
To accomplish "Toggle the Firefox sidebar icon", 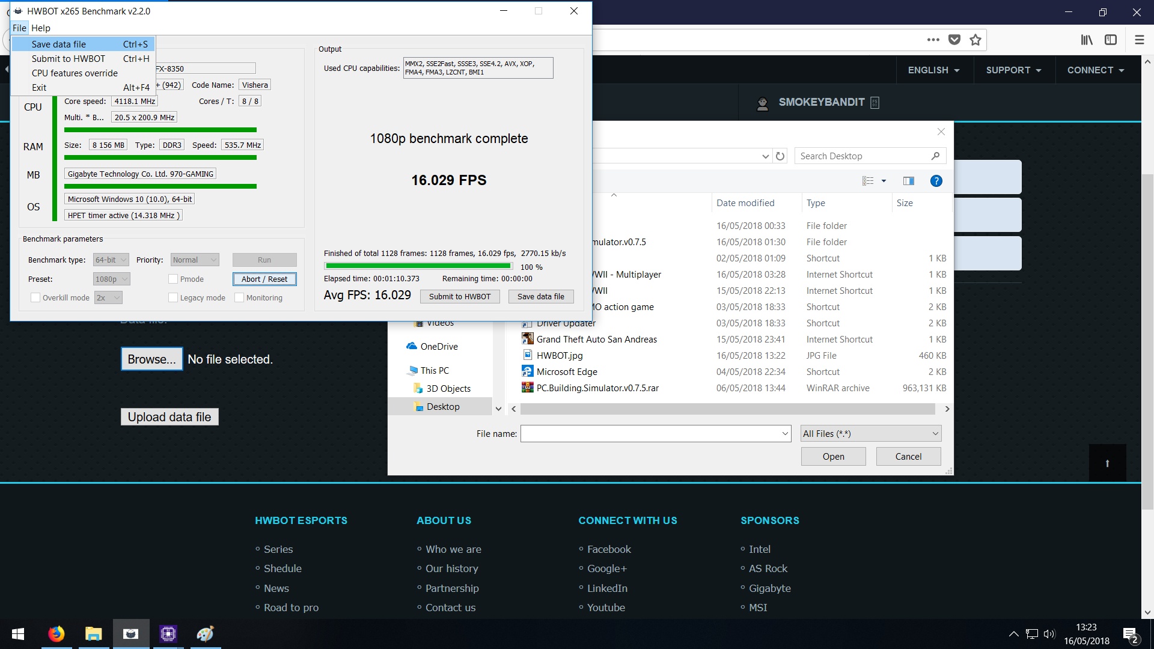I will (1111, 40).
